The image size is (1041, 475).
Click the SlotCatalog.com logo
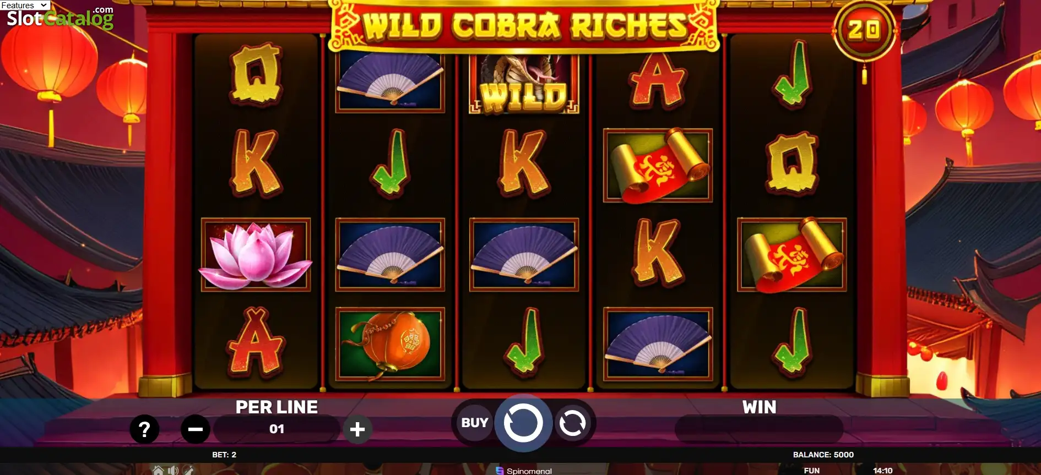[60, 18]
